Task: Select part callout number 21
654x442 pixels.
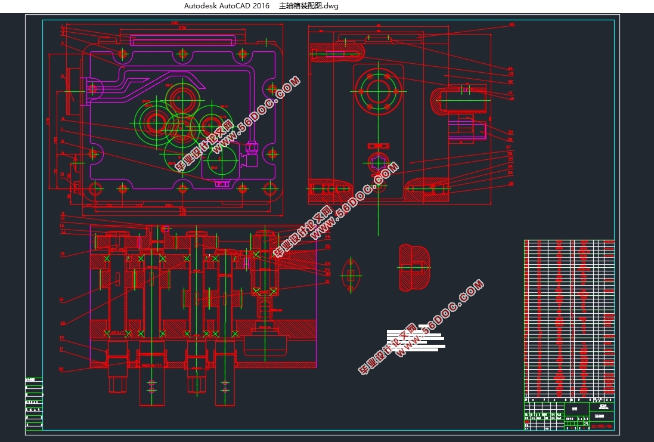Action: click(327, 282)
